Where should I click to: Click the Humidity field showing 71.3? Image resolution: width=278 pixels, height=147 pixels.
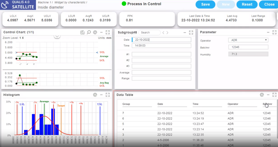[x=248, y=54]
